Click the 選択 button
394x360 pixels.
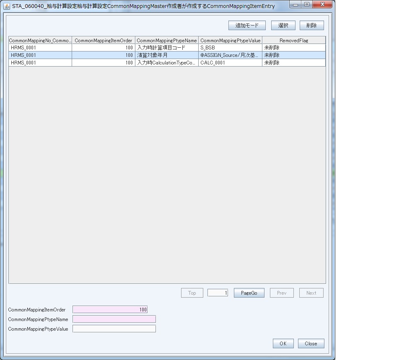click(x=283, y=26)
